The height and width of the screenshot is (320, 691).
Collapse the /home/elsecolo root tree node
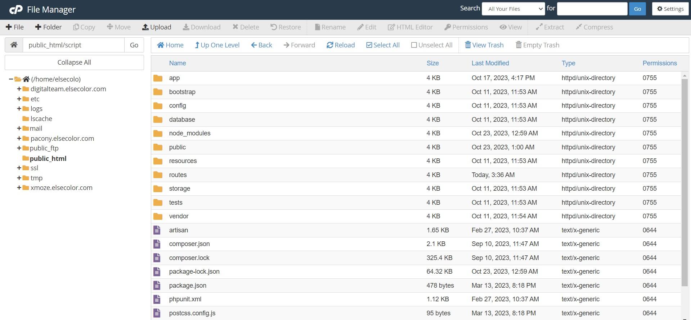point(11,79)
